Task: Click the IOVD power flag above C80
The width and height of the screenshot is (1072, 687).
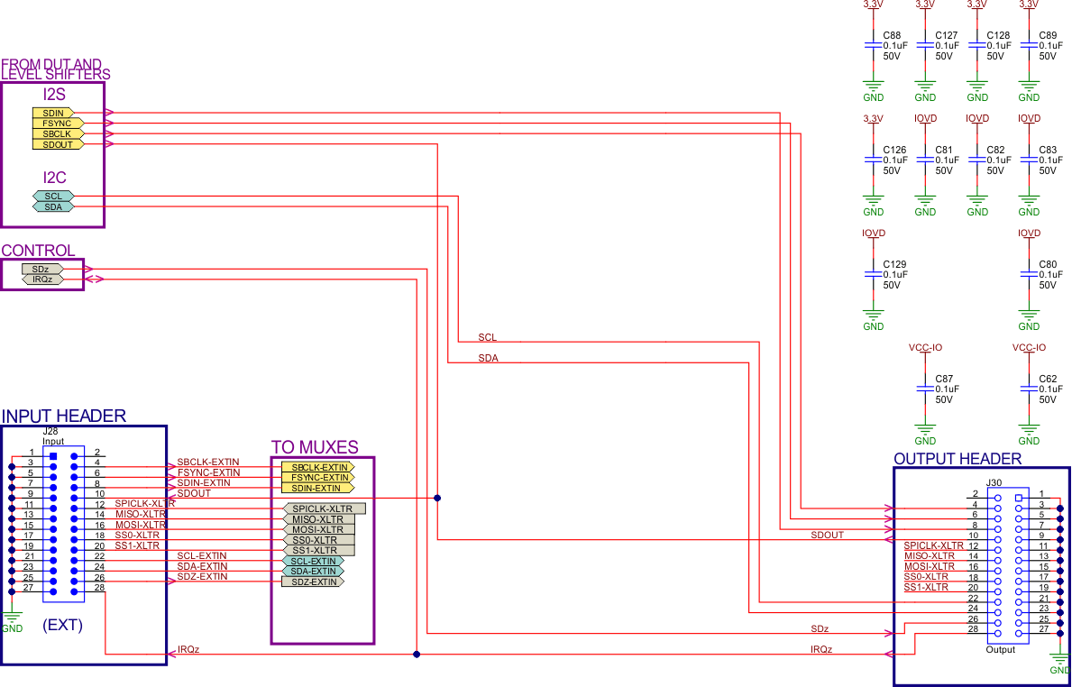Action: point(1028,233)
